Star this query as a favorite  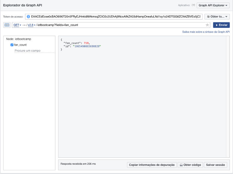pyautogui.click(x=207, y=25)
